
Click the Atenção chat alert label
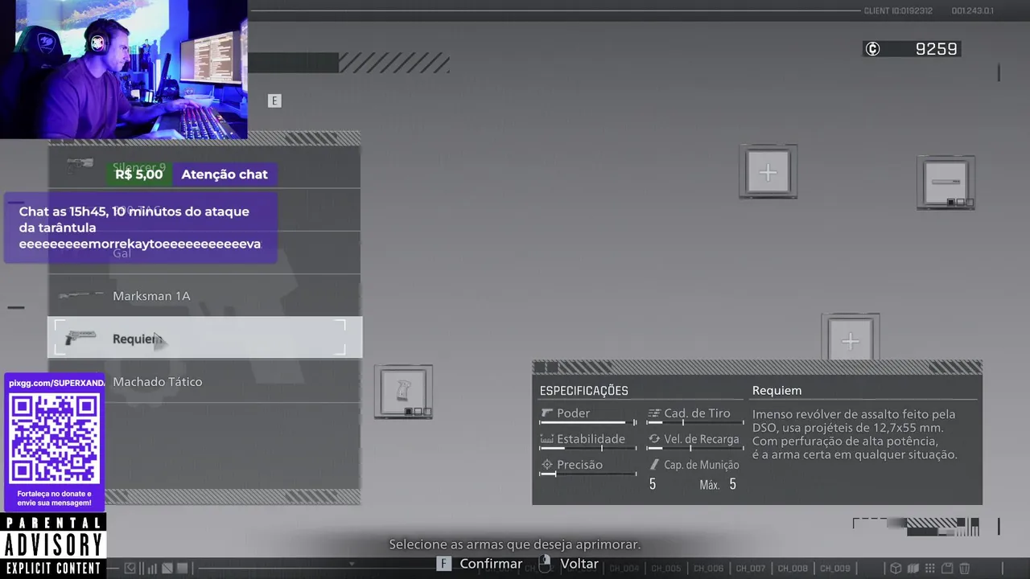[x=225, y=175]
